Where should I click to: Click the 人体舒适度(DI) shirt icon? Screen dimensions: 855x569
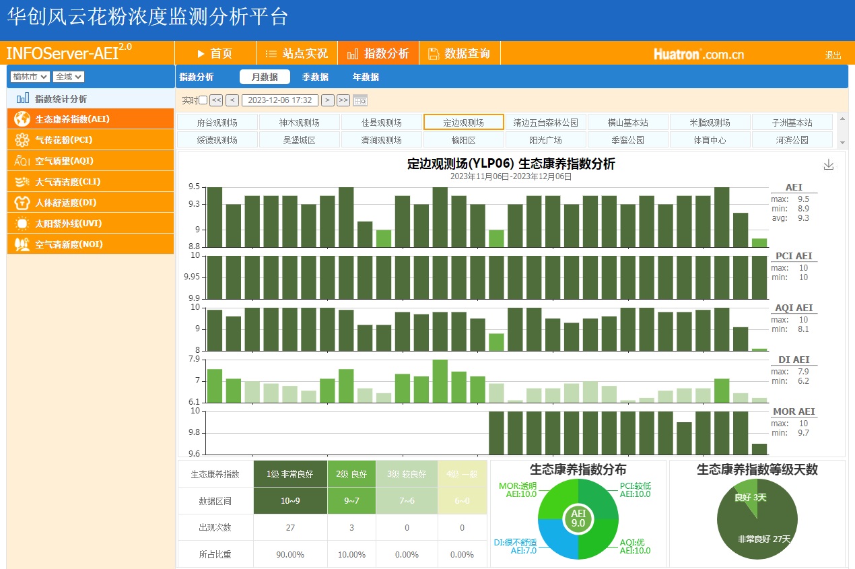click(x=22, y=203)
